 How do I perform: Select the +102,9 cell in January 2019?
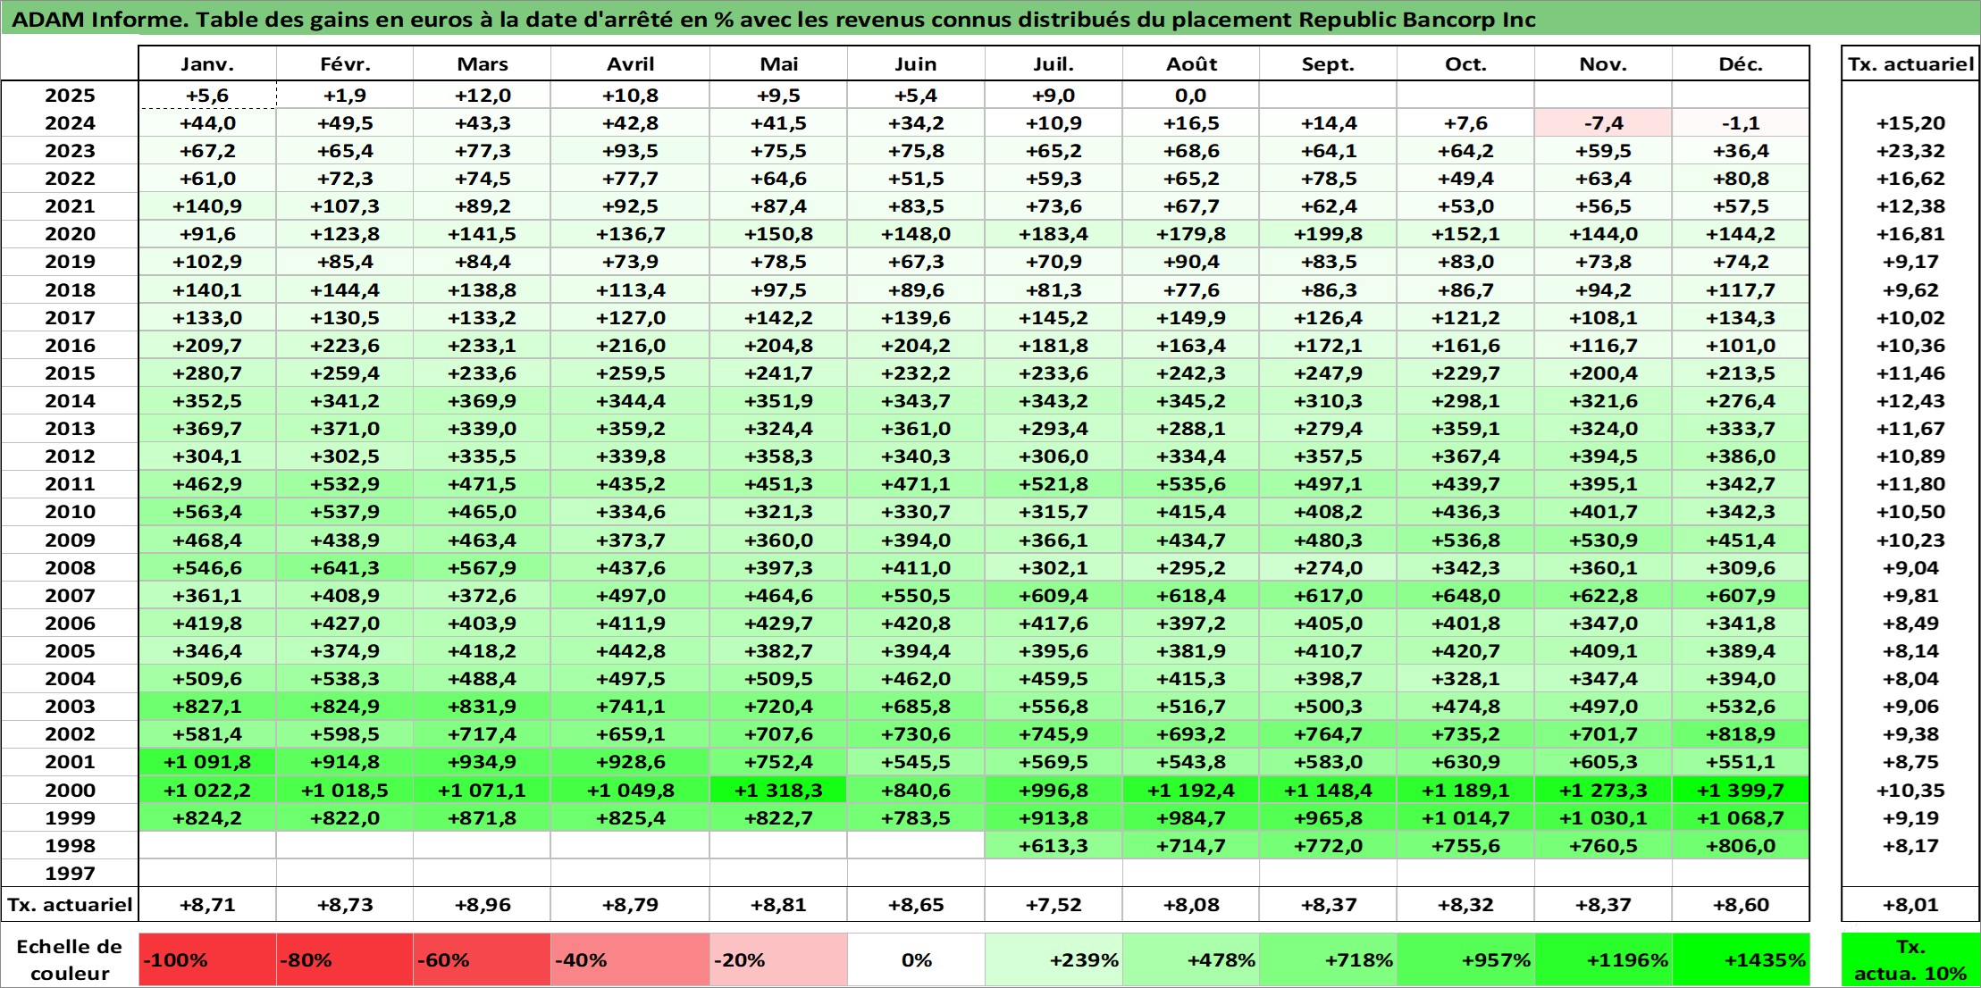click(x=207, y=262)
